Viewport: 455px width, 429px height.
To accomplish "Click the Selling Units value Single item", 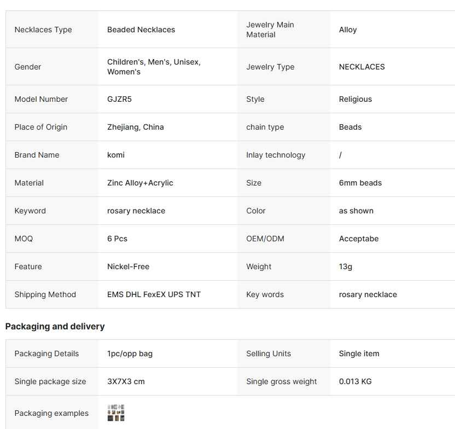I will [x=359, y=353].
